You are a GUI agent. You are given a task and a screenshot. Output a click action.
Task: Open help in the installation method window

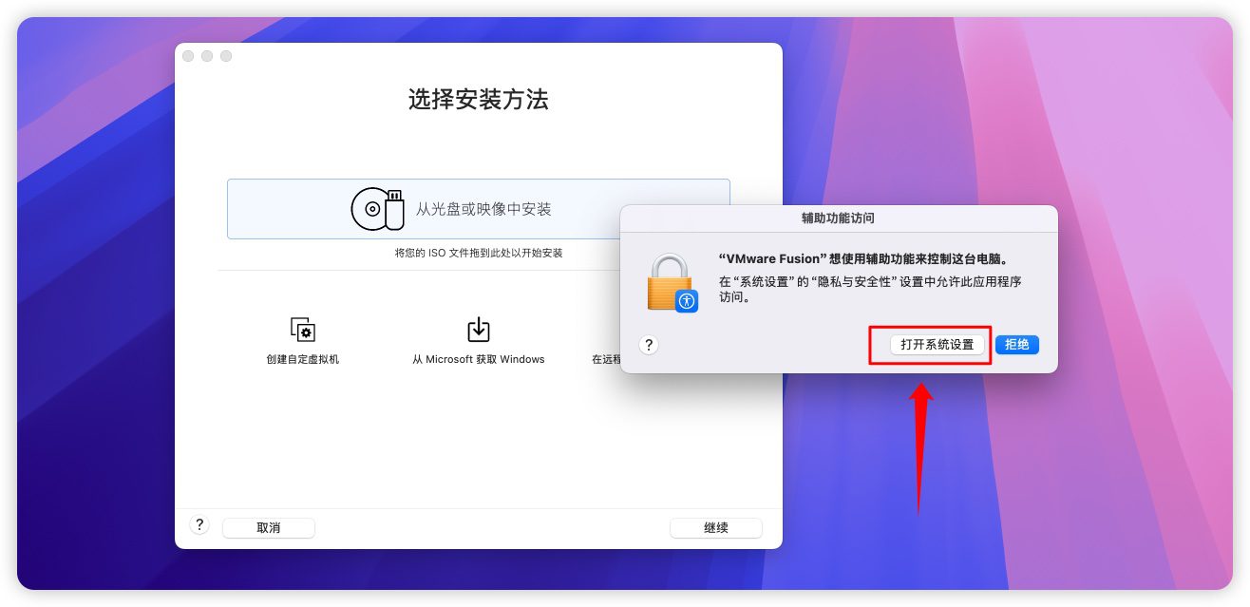(x=199, y=525)
